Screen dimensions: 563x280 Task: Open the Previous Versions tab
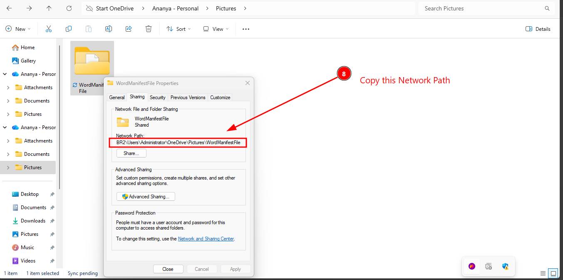coord(188,97)
